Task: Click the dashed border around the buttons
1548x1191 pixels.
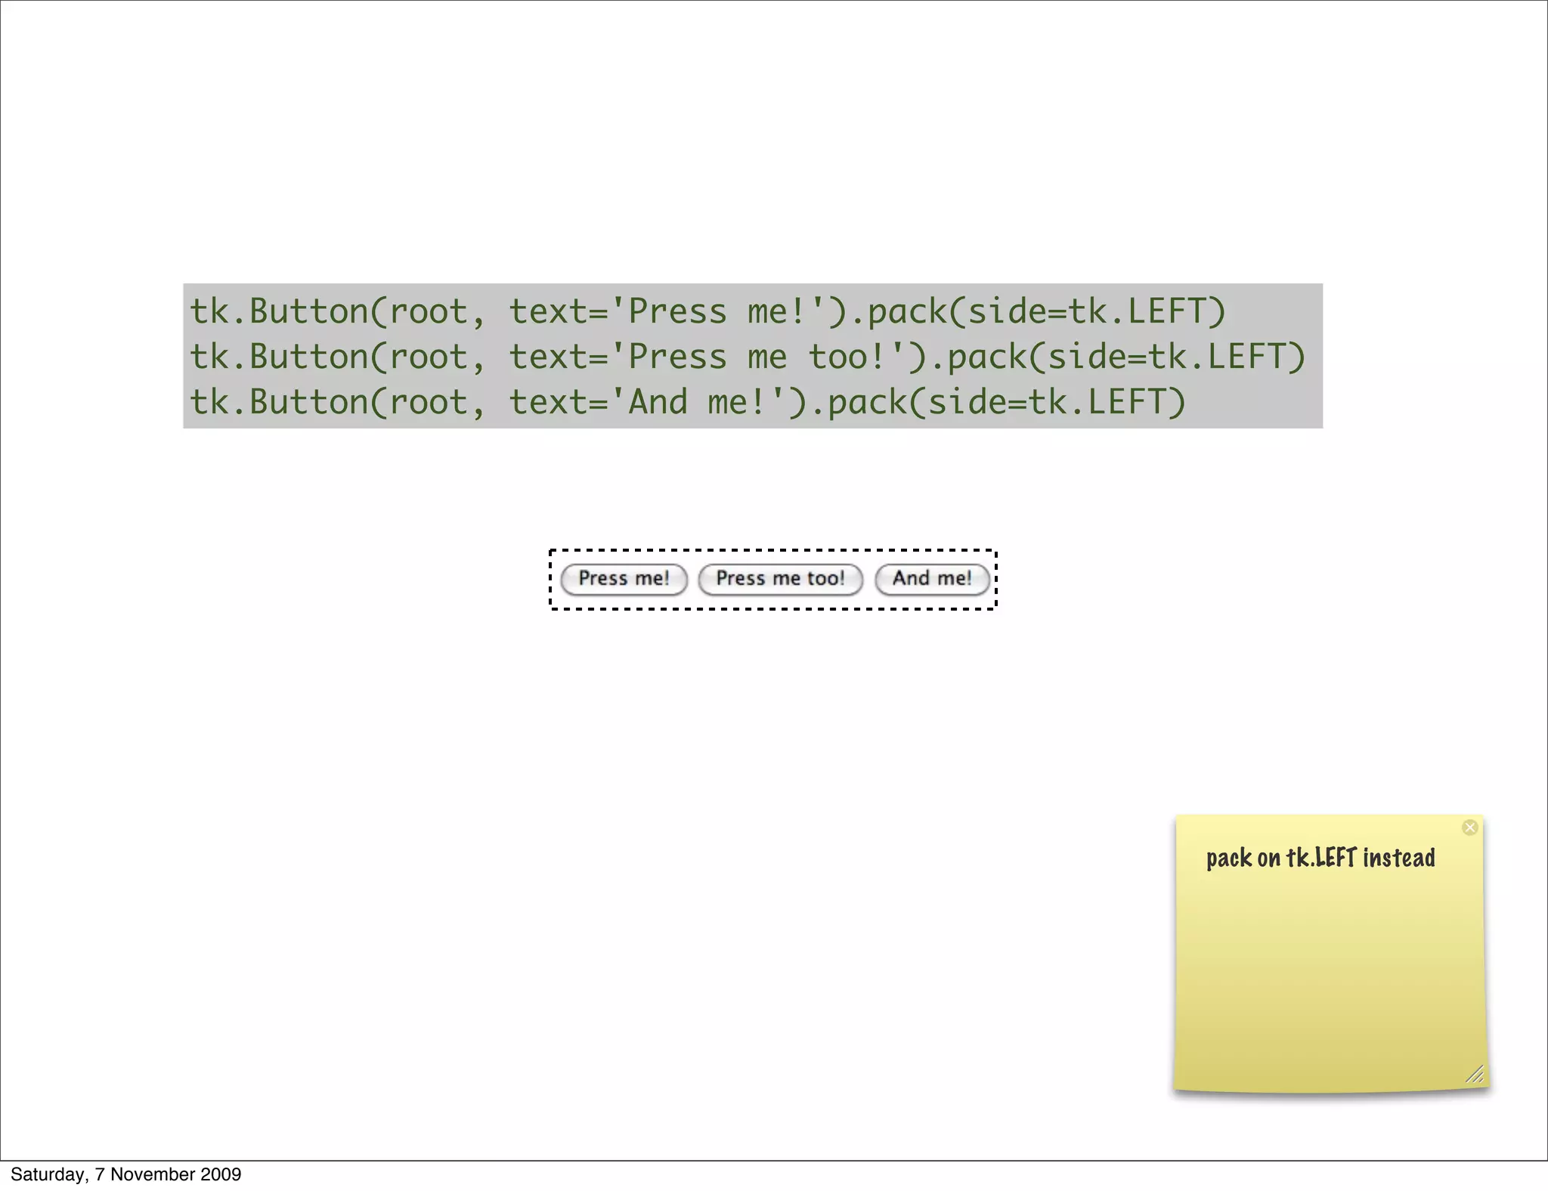Action: [772, 550]
